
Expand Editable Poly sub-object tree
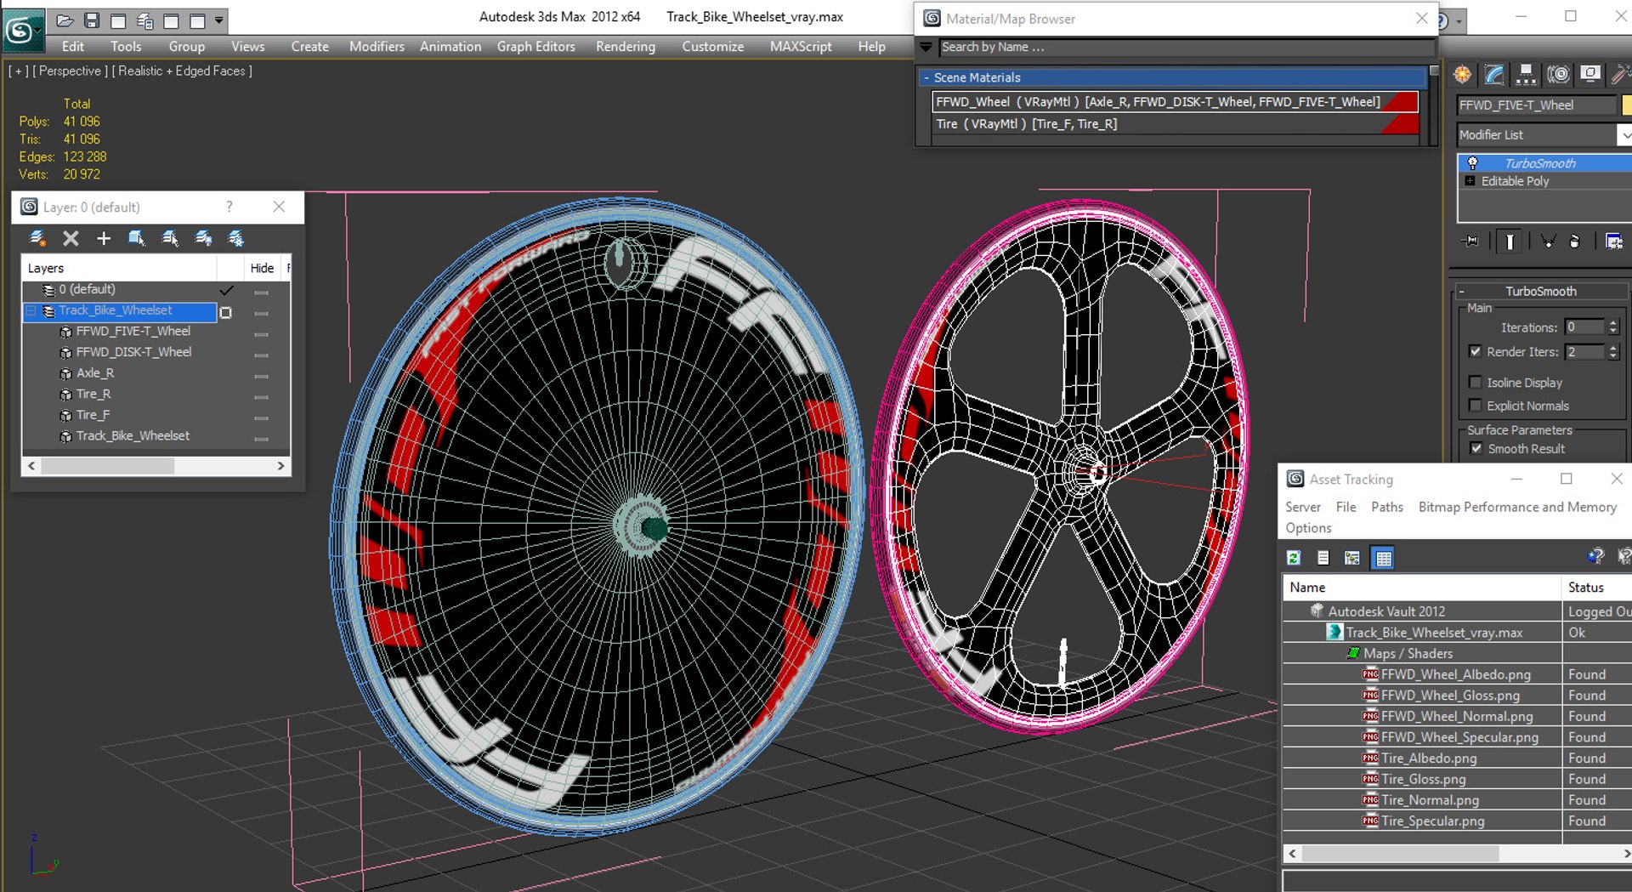pyautogui.click(x=1470, y=181)
